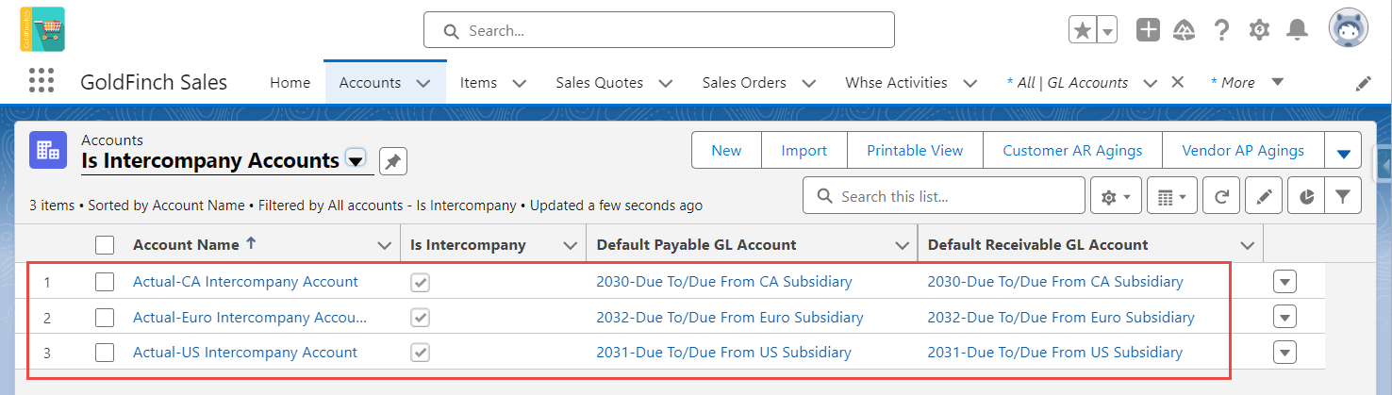1392x395 pixels.
Task: Open row actions dropdown for Actual-Euro account
Action: point(1284,317)
